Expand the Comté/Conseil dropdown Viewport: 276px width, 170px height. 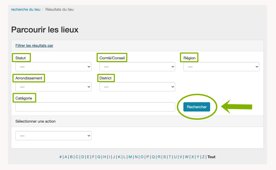tap(137, 67)
